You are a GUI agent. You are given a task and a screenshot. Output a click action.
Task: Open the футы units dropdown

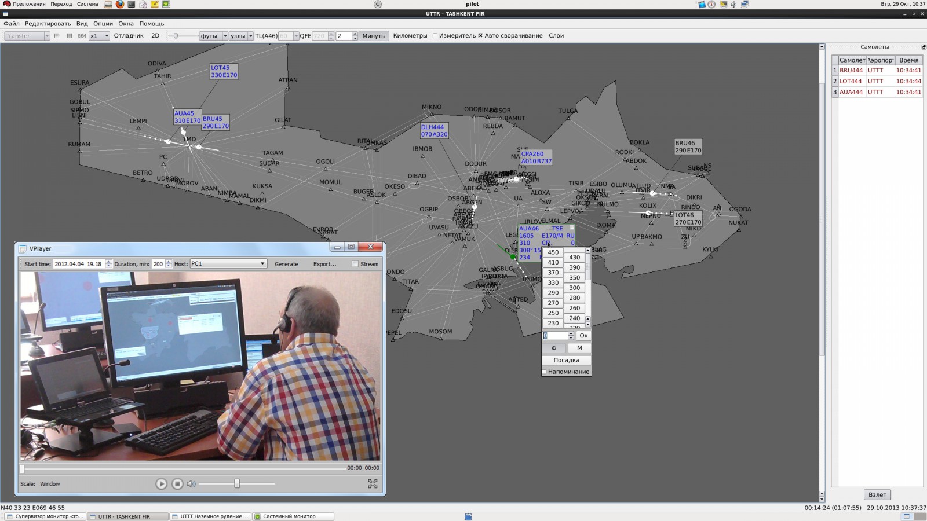click(x=214, y=36)
